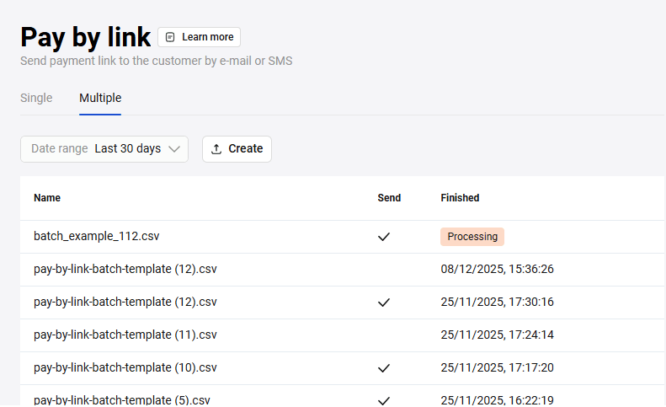
Task: Click the upload icon on the Create button
Action: pos(216,149)
